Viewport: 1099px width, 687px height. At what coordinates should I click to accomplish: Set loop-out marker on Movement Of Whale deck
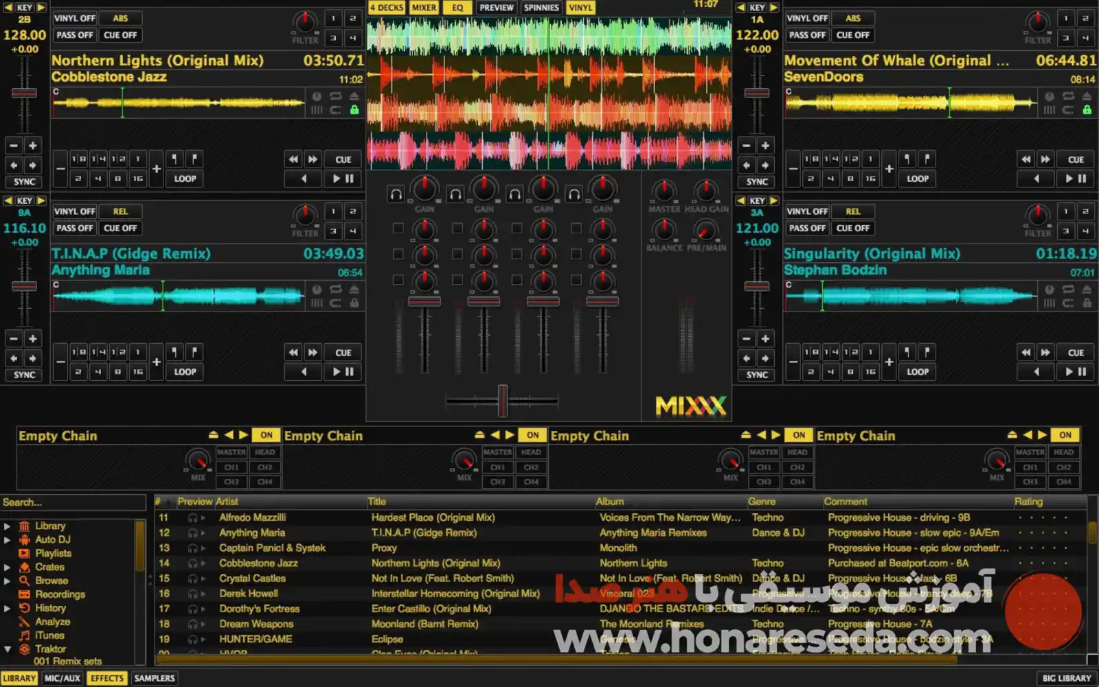click(x=927, y=159)
